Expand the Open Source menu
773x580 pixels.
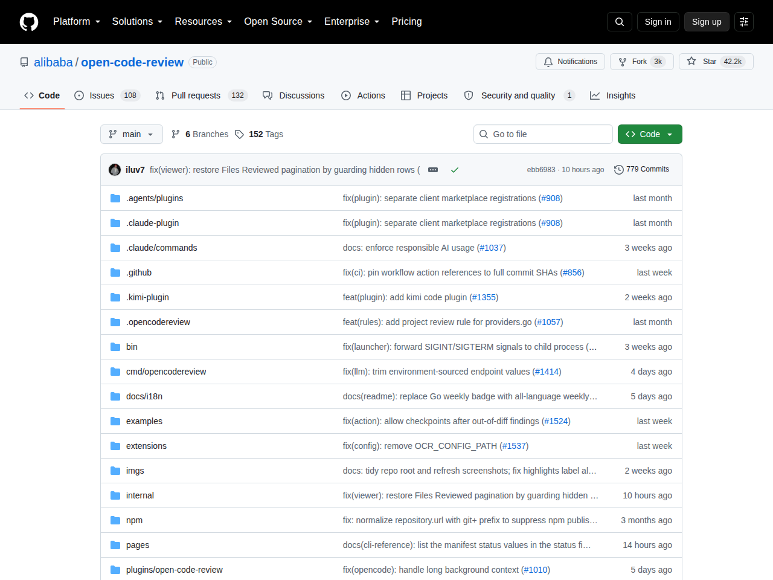278,22
